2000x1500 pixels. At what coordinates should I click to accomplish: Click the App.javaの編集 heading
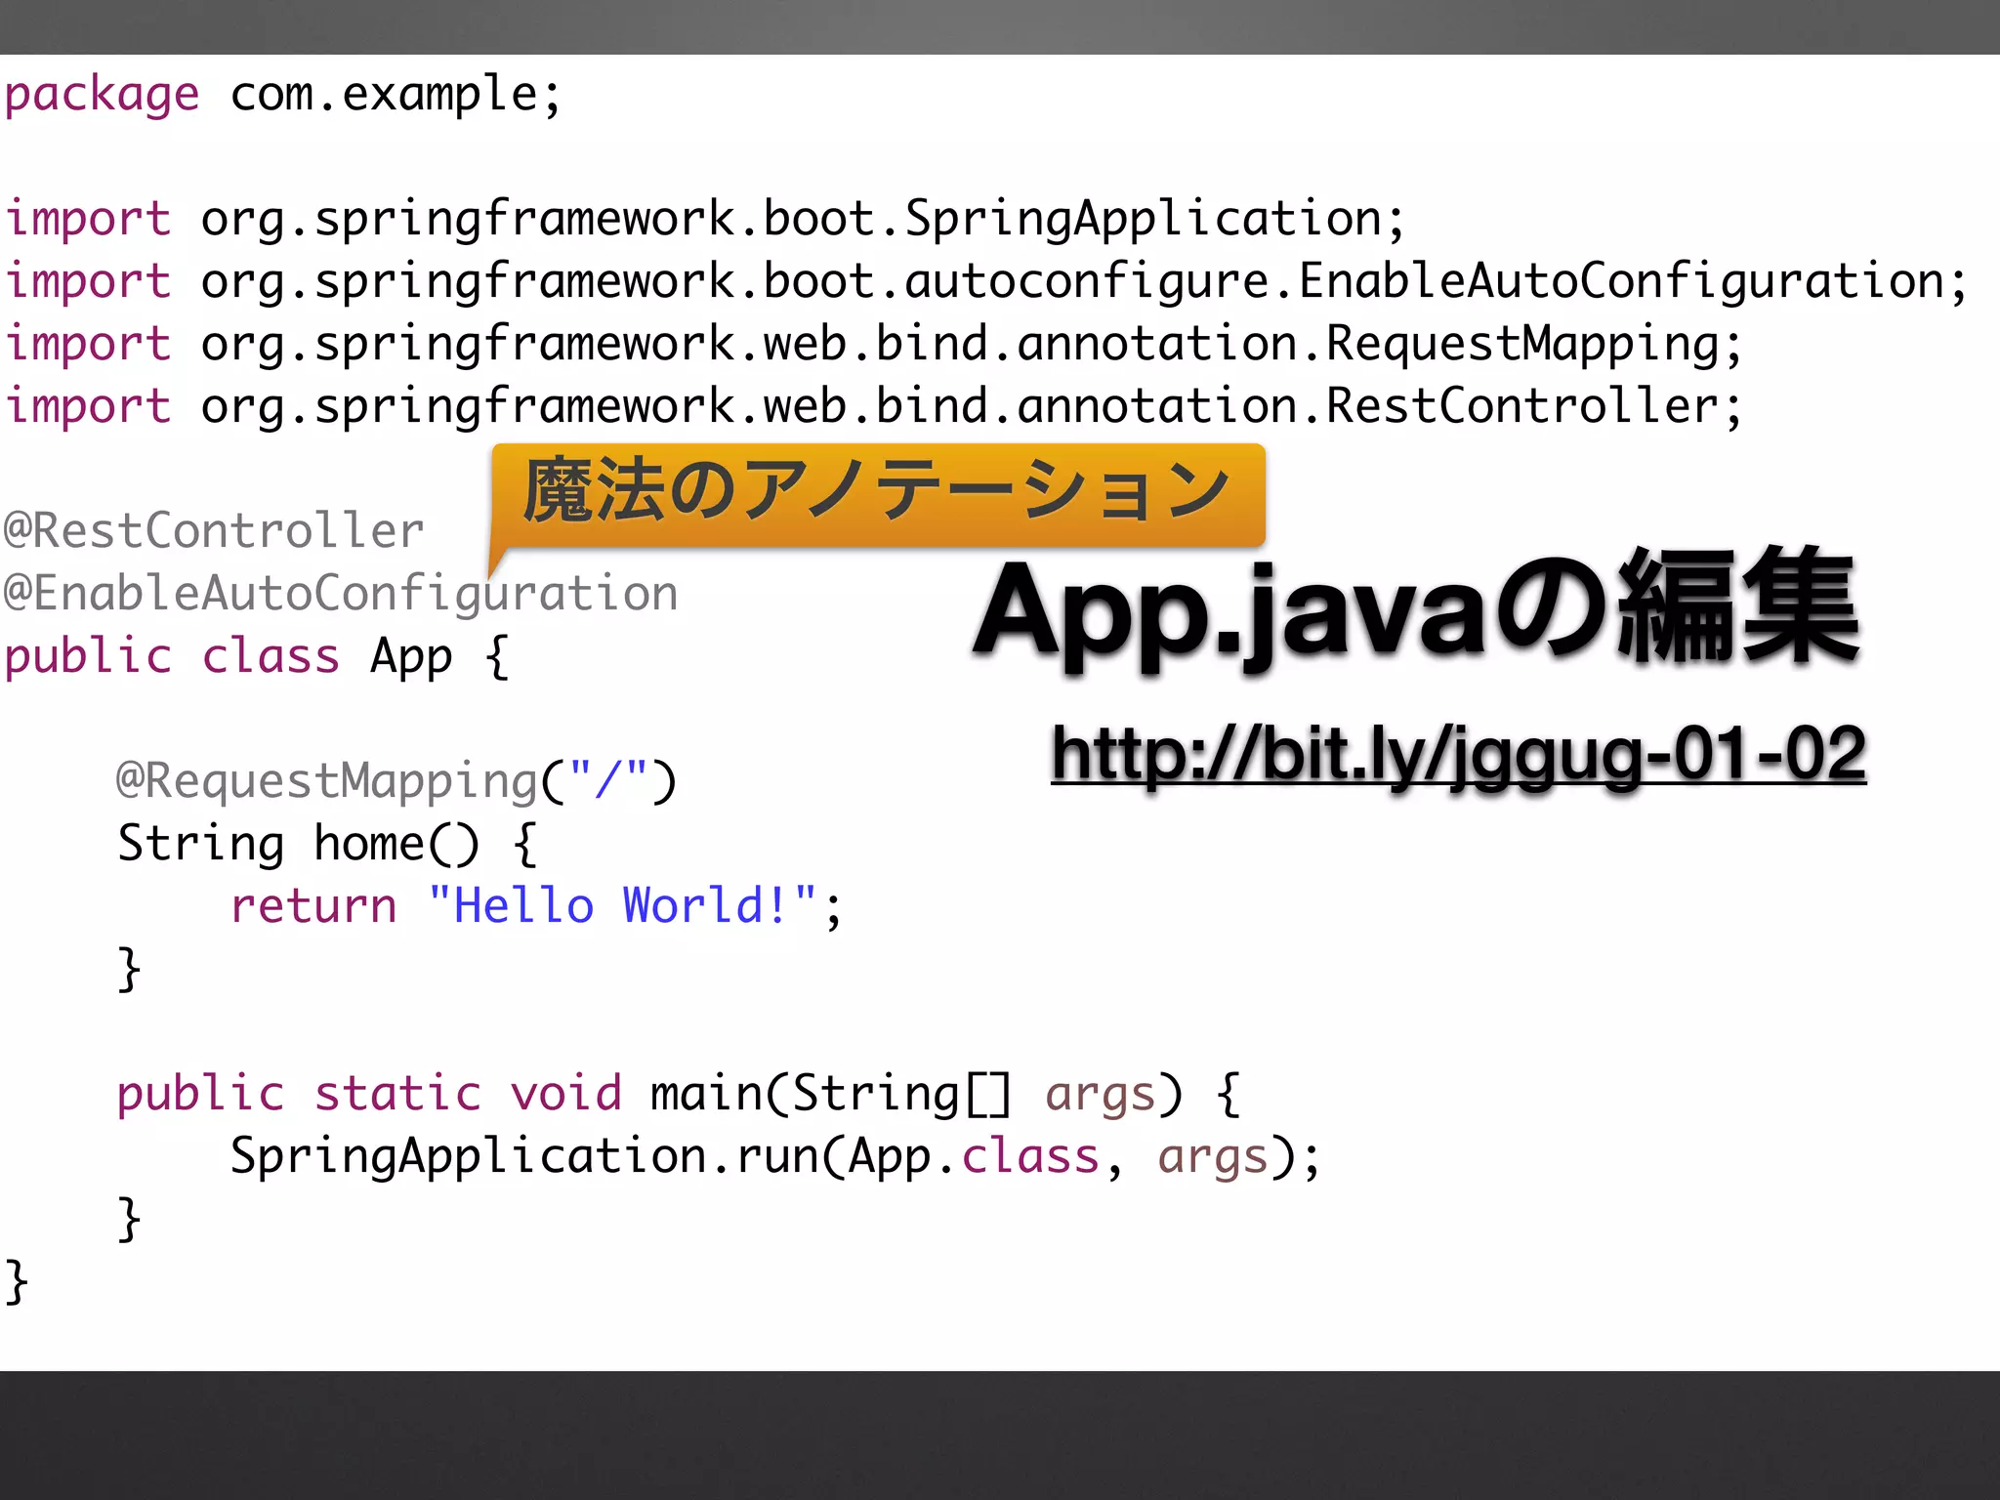pos(1416,610)
